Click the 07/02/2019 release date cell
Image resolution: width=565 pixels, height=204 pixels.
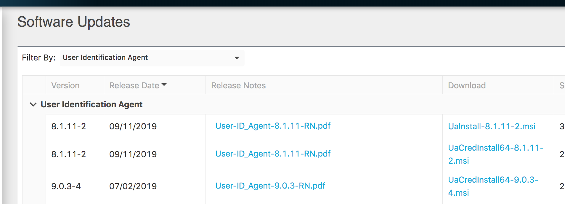(133, 186)
